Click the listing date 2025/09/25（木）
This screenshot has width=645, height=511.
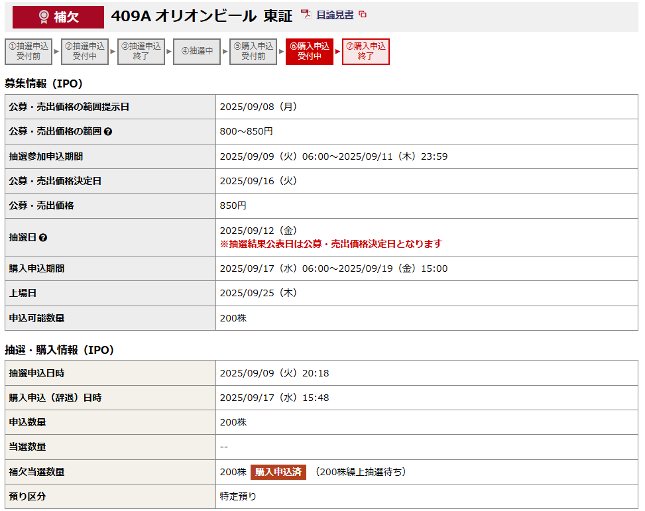[259, 293]
